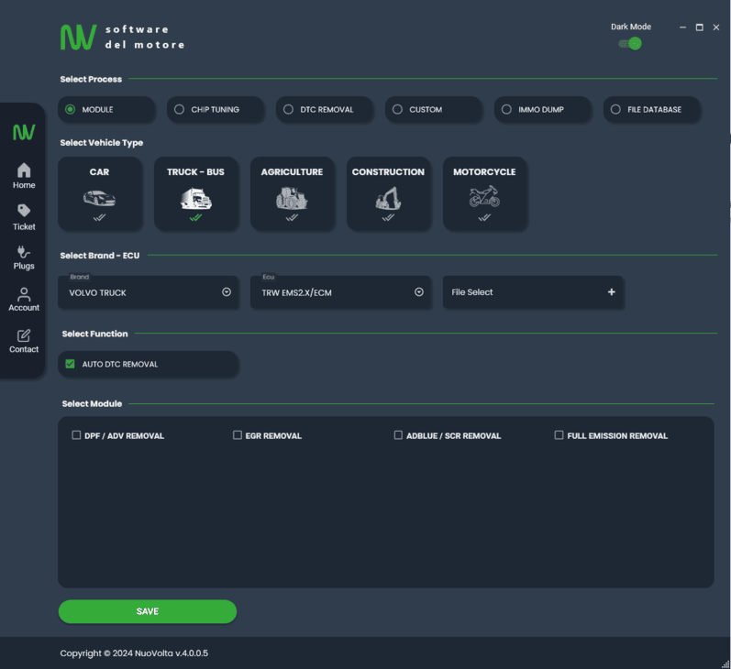Open the Ecu dropdown showing TRW EMS2.X/ECM
This screenshot has height=669, width=731.
click(341, 292)
